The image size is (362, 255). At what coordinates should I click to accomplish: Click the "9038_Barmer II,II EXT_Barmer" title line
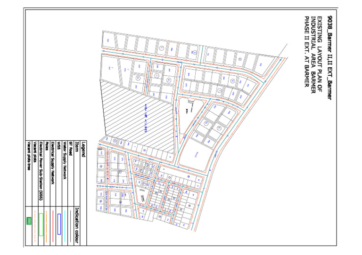coord(329,58)
